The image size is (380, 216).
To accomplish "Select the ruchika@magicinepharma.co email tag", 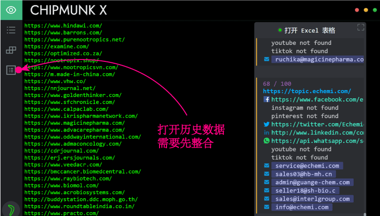I will point(317,60).
